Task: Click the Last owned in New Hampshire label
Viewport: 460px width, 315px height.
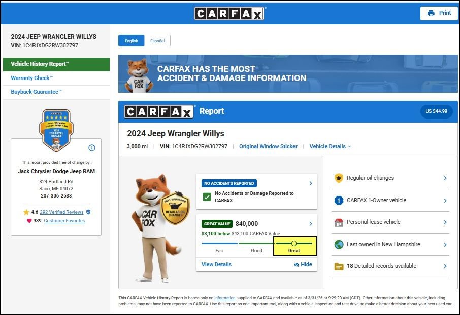Action: pos(383,244)
